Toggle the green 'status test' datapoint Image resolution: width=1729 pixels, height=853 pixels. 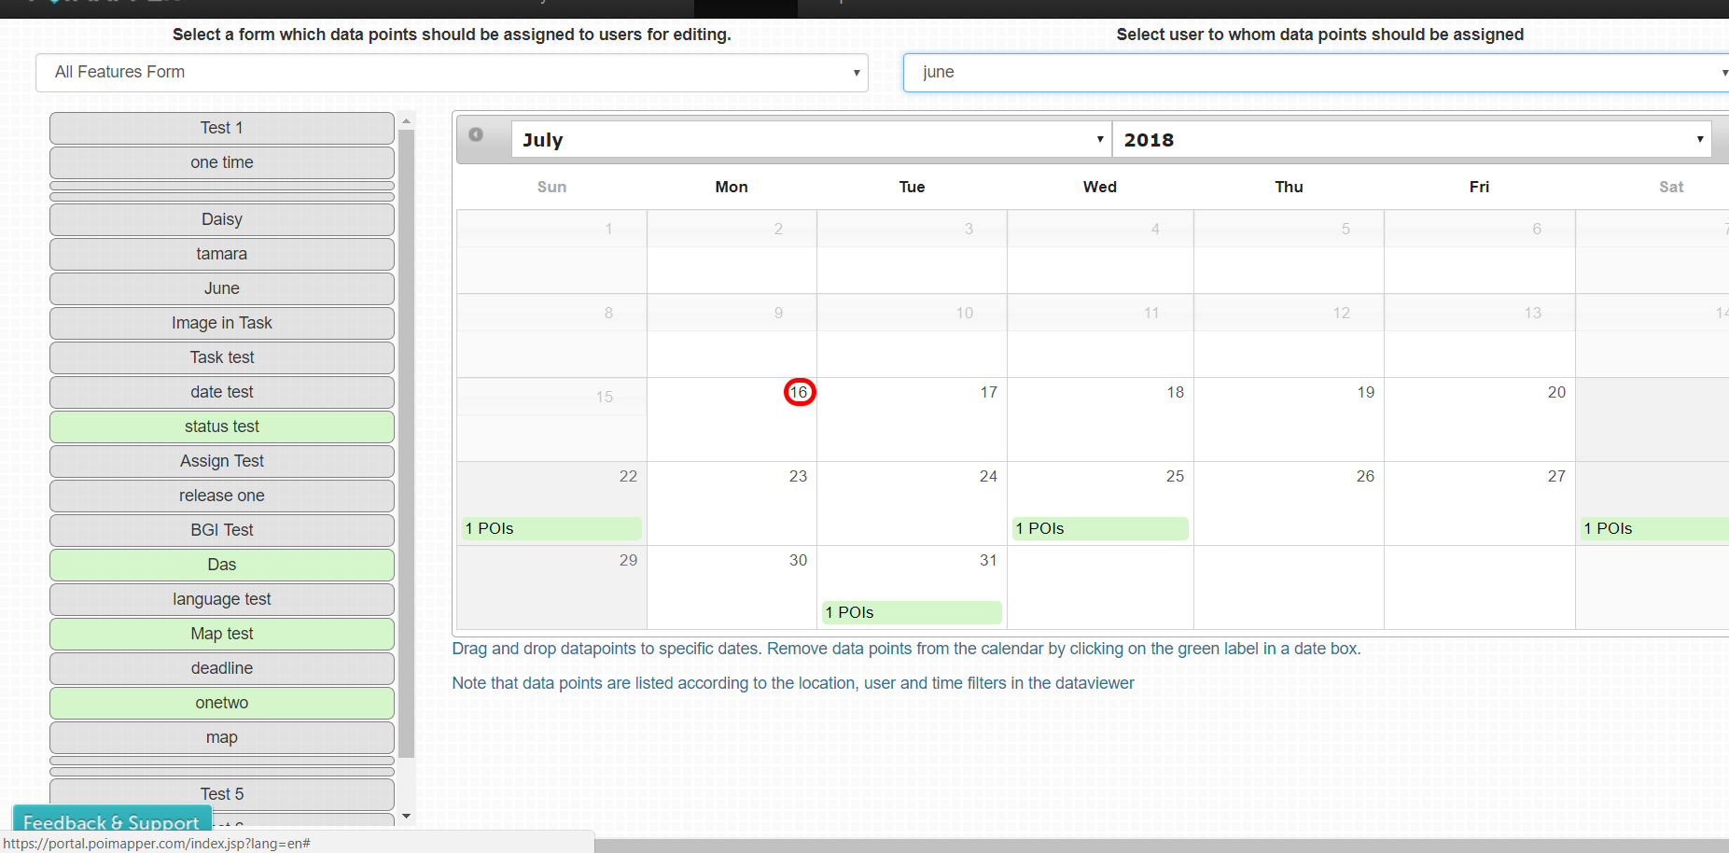pyautogui.click(x=221, y=426)
